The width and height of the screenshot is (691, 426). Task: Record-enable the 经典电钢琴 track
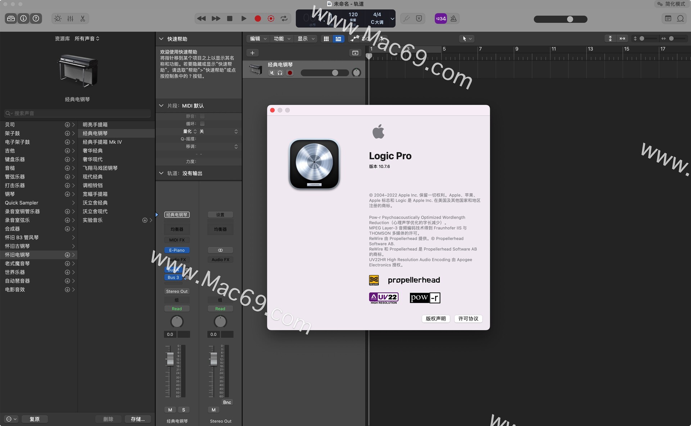(290, 73)
